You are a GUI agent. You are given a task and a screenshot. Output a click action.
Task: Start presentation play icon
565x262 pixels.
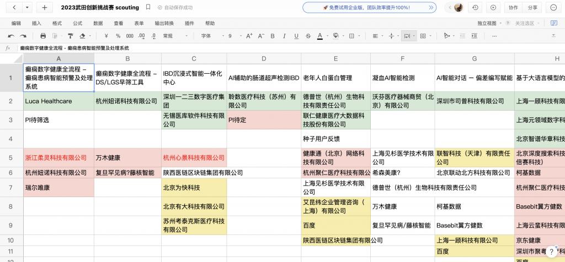(493, 8)
